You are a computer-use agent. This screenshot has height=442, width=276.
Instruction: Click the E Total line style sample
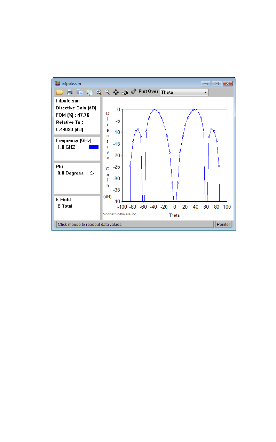point(94,206)
